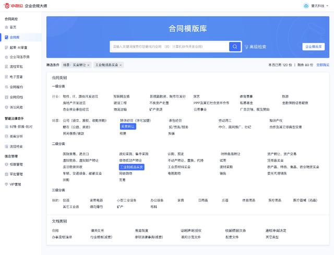
Task: Select third-level subject 体育用品
Action: pyautogui.click(x=248, y=200)
